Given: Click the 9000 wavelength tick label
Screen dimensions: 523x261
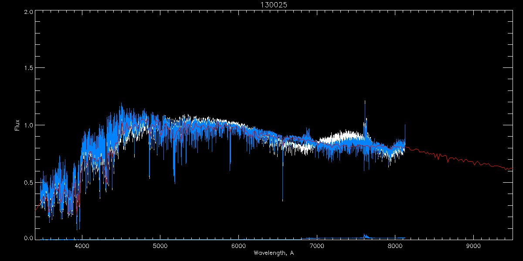Looking at the screenshot, I should 473,246.
